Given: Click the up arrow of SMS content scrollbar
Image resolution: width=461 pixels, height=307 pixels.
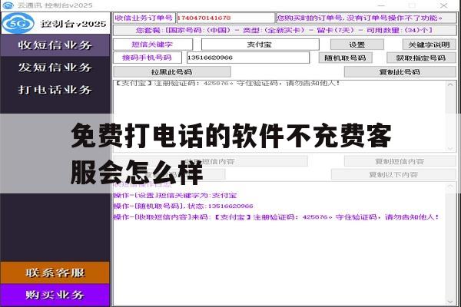Looking at the screenshot, I should 450,85.
